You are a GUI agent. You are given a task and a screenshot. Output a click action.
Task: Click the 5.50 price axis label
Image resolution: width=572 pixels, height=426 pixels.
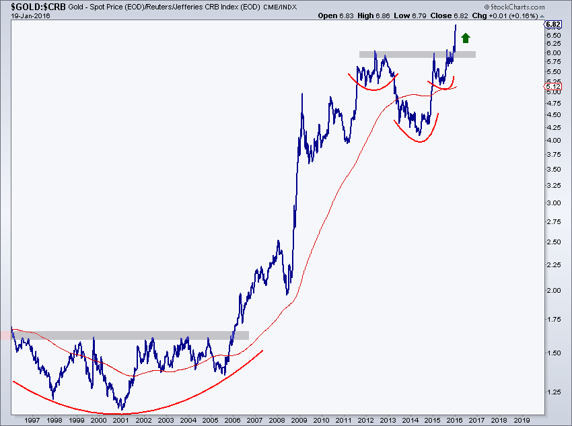[554, 72]
